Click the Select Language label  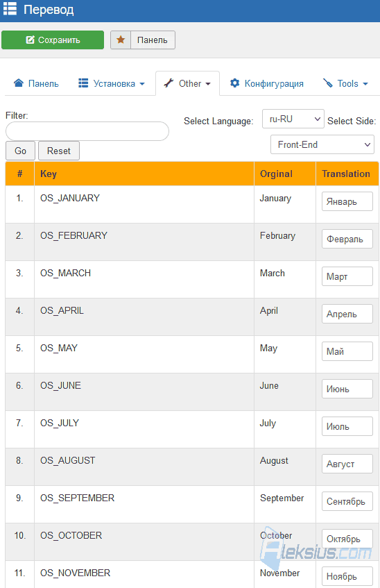[218, 121]
